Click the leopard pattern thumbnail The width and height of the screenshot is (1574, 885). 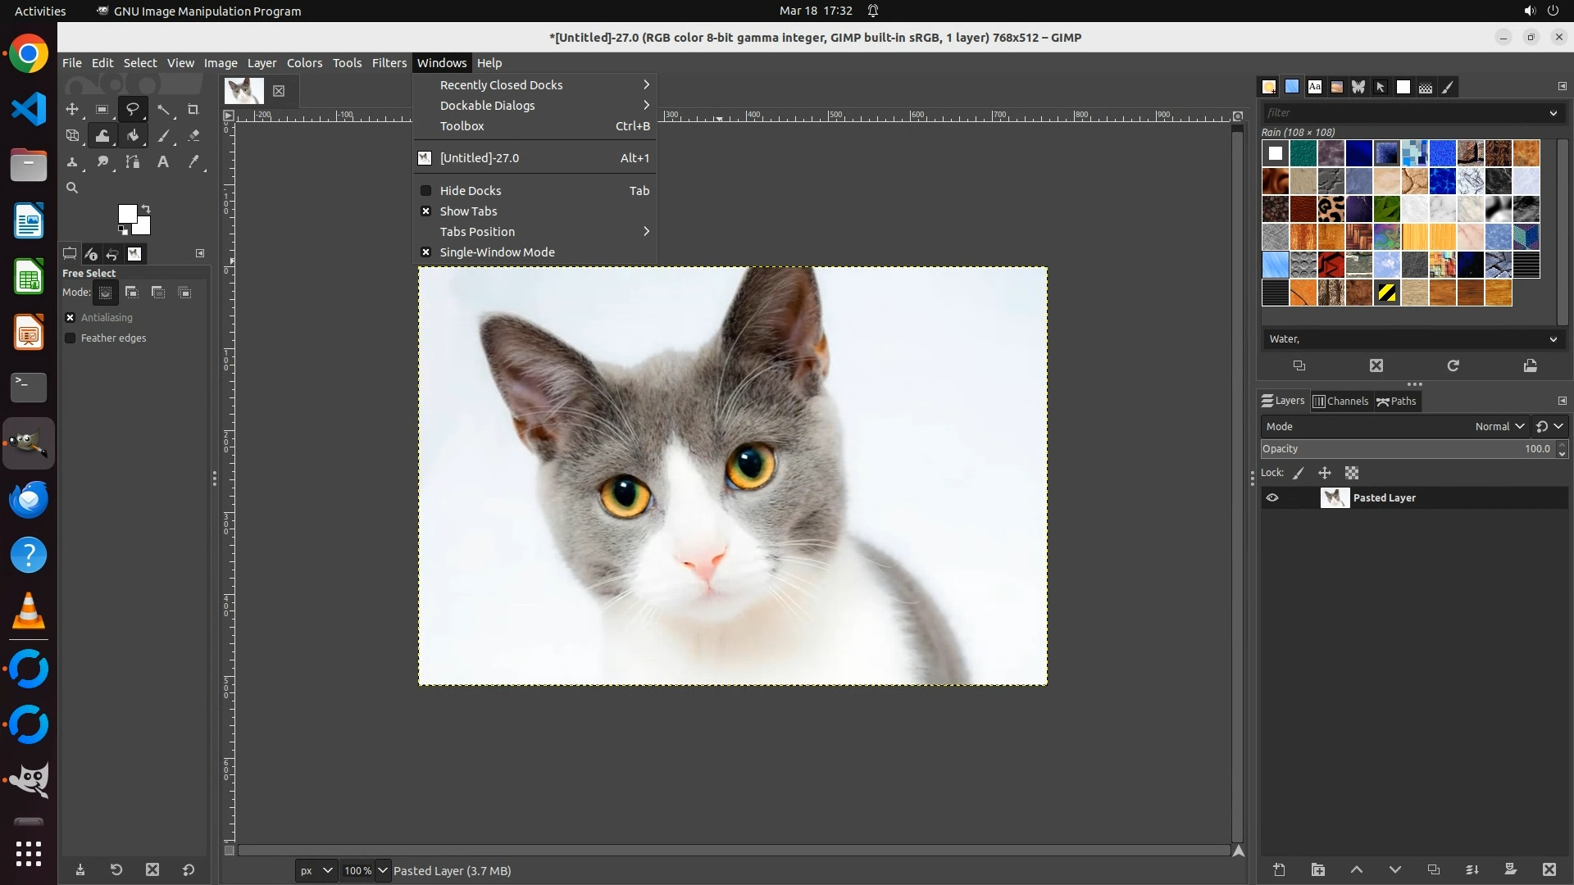pos(1331,209)
